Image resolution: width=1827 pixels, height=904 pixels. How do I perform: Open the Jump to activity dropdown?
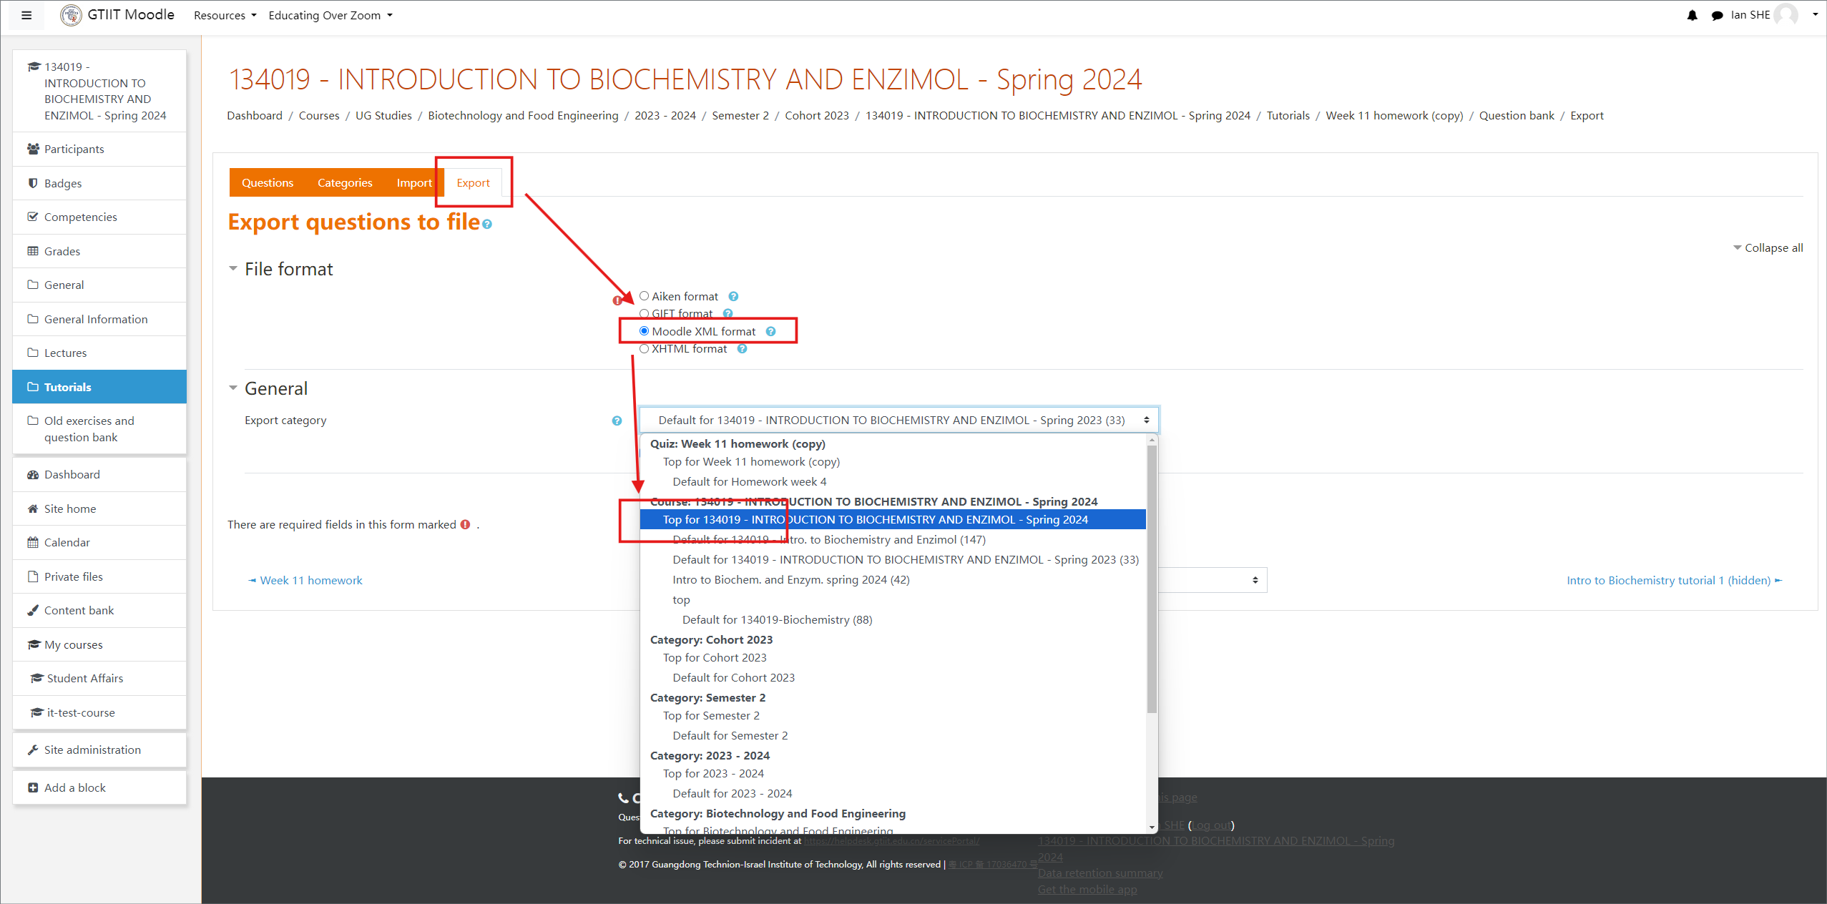pyautogui.click(x=1213, y=580)
